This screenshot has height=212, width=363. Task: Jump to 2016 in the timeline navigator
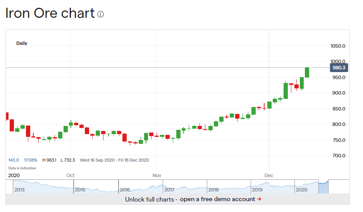[x=125, y=190]
